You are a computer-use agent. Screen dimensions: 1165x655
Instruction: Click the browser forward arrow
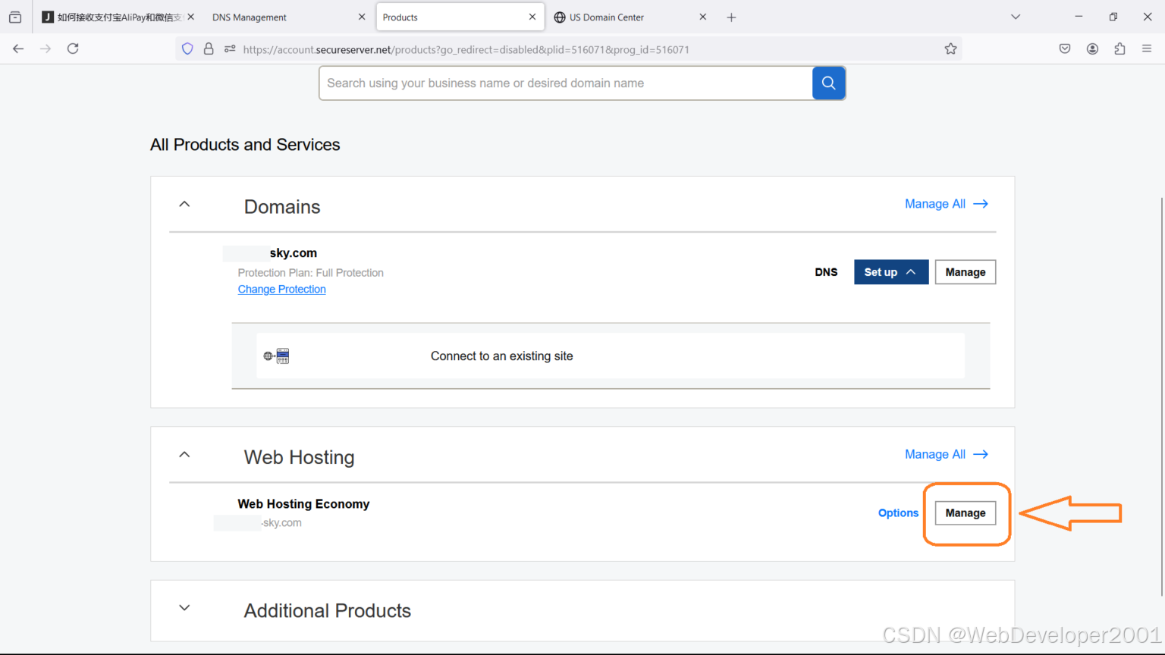pos(46,49)
